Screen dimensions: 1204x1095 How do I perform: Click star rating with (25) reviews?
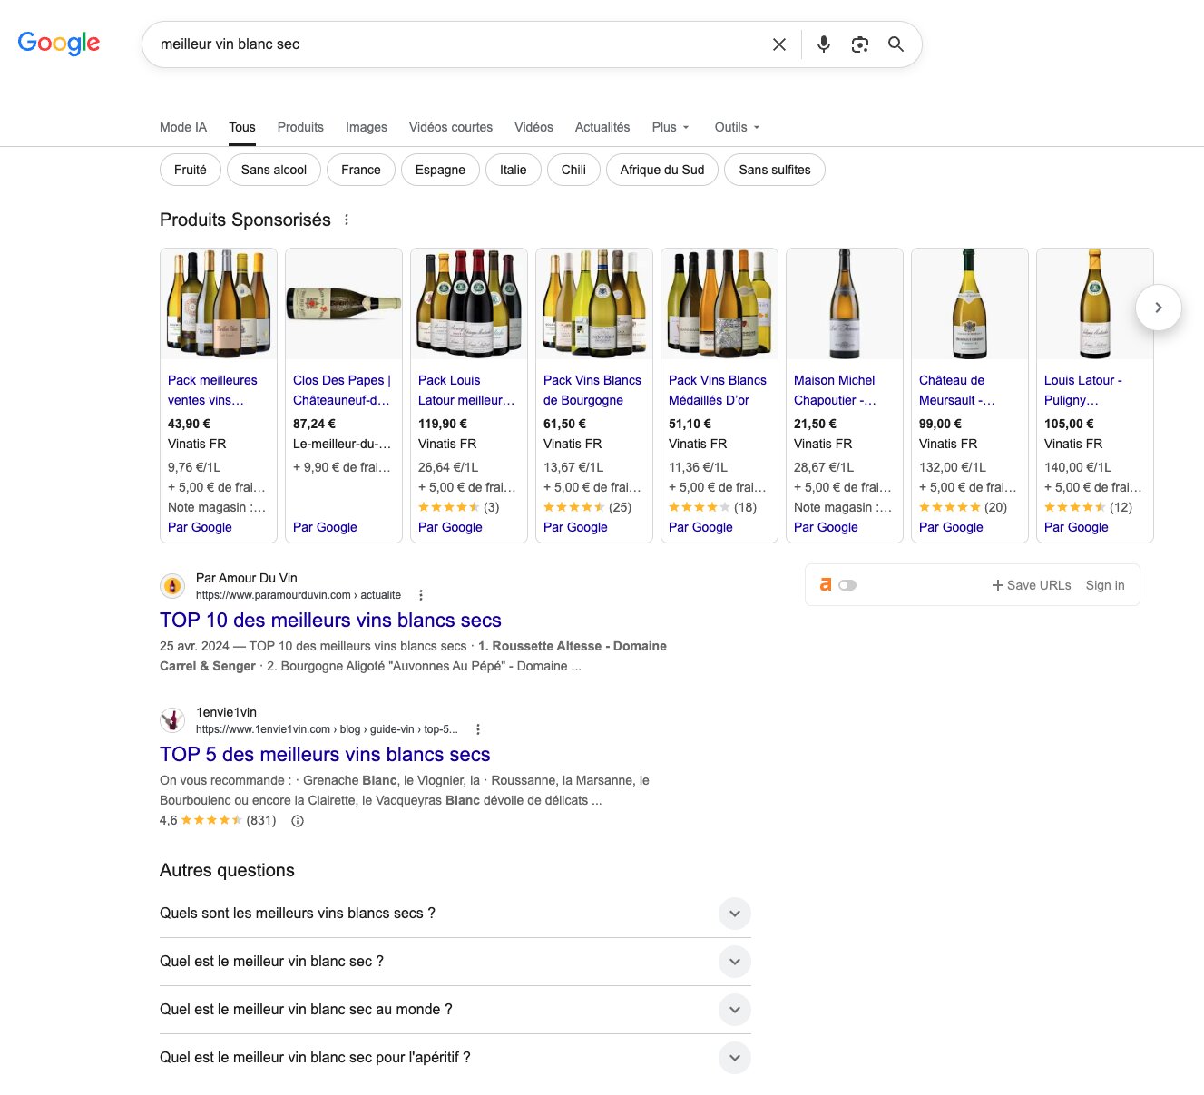pyautogui.click(x=587, y=507)
